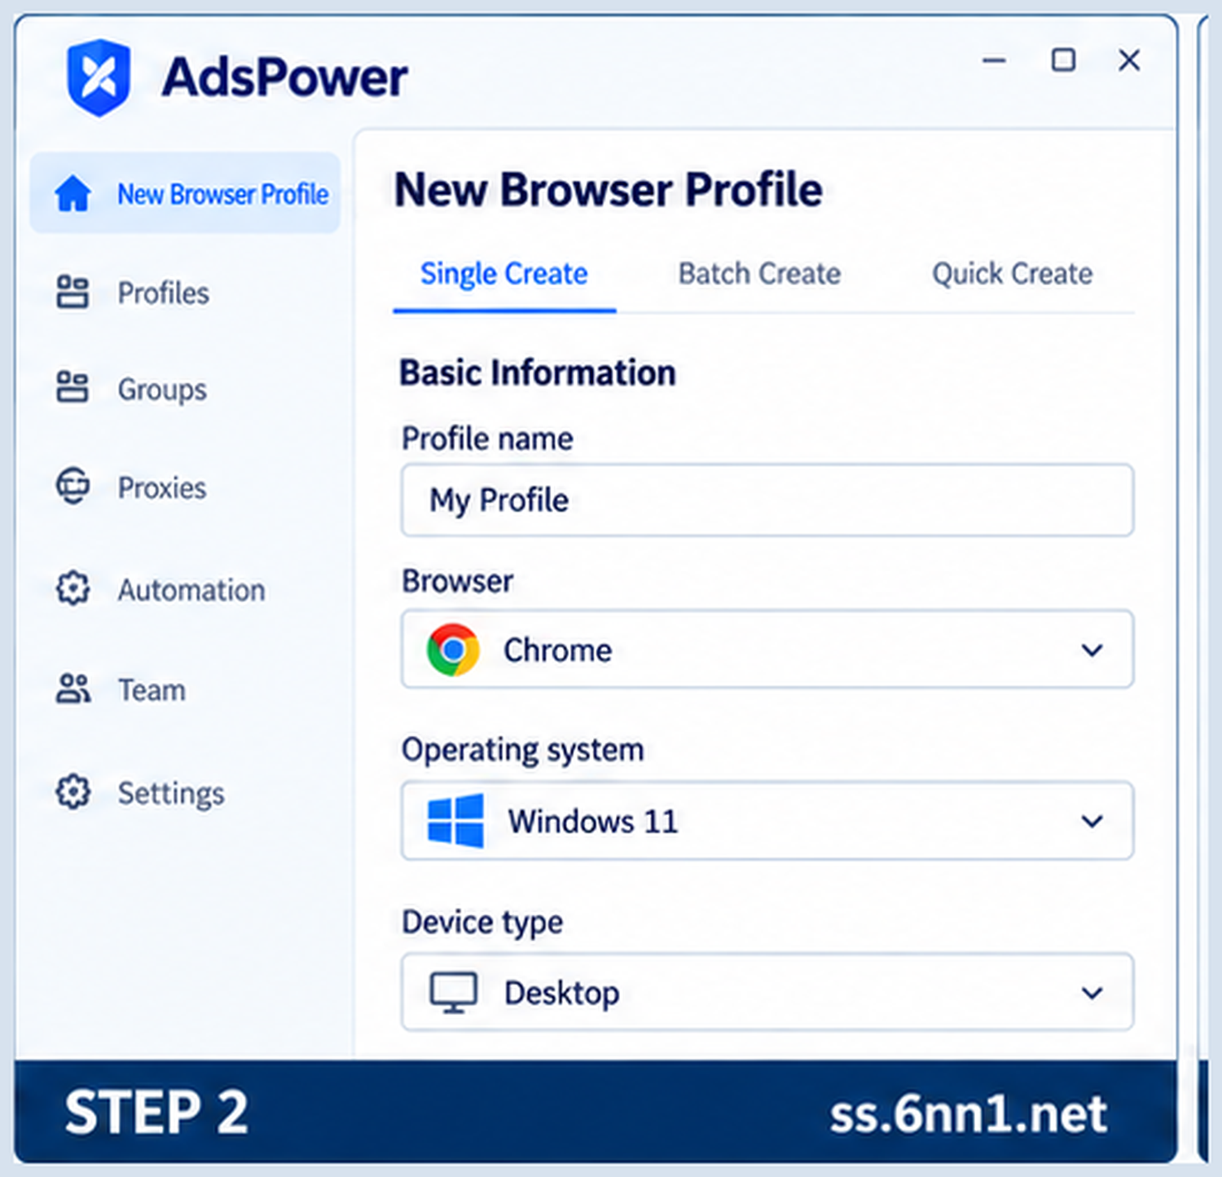Click the Team people icon
This screenshot has height=1177, width=1222.
(73, 690)
